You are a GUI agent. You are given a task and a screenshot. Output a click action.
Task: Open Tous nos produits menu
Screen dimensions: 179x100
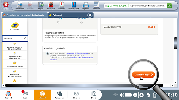click(15, 64)
